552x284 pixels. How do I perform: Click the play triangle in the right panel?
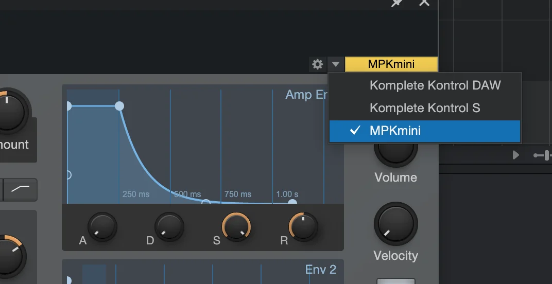coord(516,155)
